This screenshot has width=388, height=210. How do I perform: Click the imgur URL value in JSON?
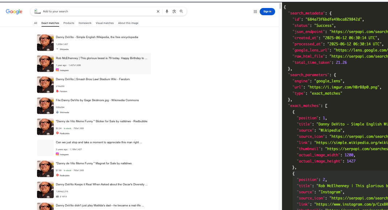[x=343, y=87]
